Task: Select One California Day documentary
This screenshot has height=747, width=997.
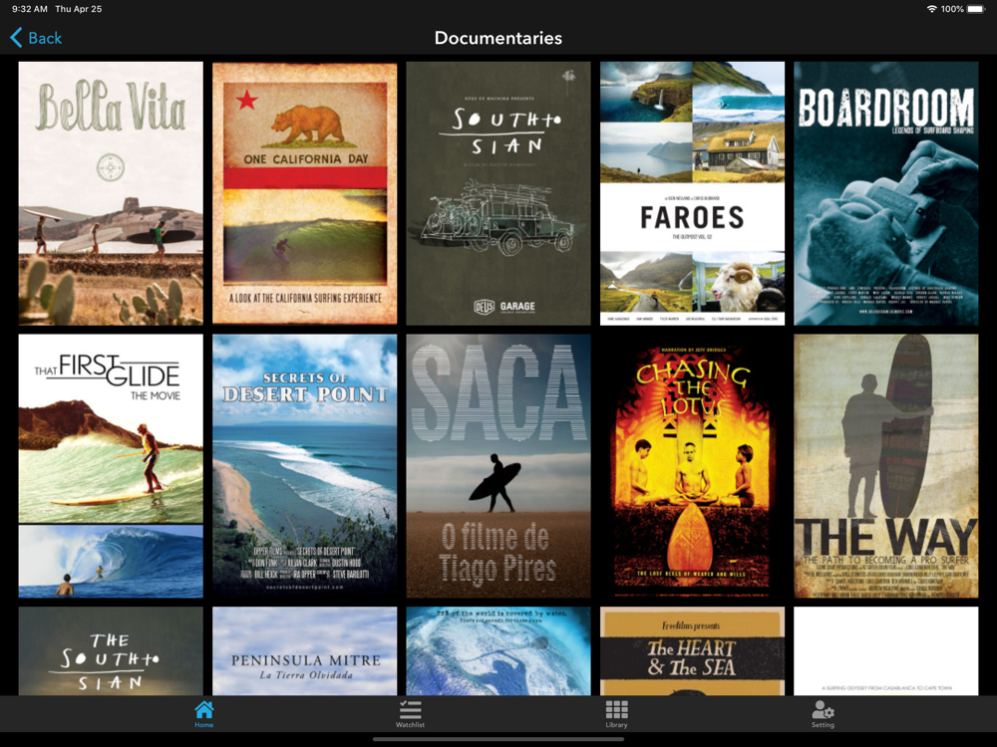Action: (304, 193)
